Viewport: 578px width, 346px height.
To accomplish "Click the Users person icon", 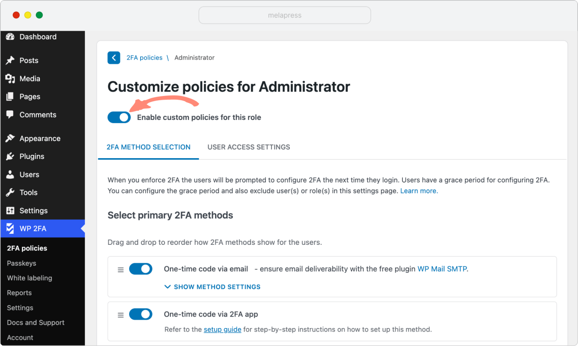I will [10, 174].
